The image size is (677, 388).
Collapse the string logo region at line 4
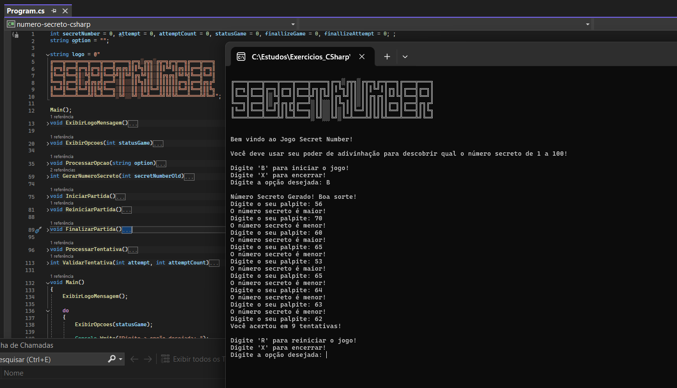coord(47,55)
